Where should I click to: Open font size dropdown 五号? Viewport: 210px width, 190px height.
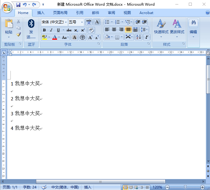82,22
